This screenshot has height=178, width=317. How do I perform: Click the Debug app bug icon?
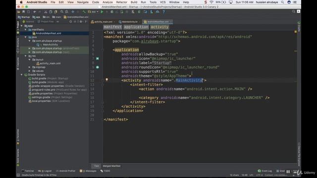(112, 12)
